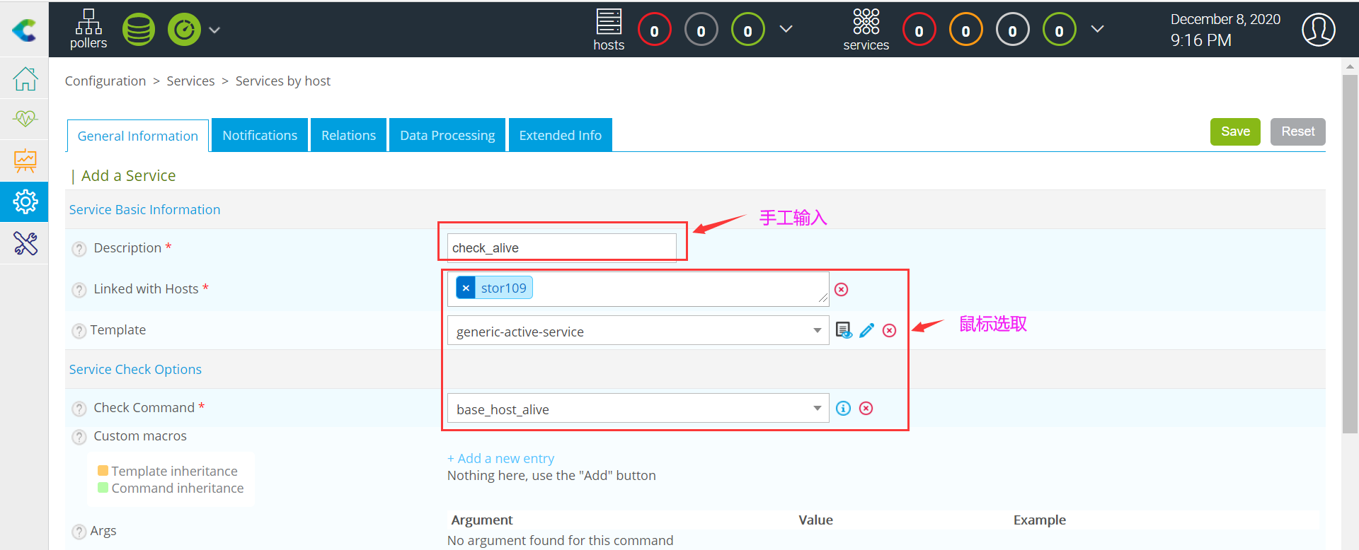Open help for Check Command
Screen dimensions: 1359x550
tap(79, 409)
